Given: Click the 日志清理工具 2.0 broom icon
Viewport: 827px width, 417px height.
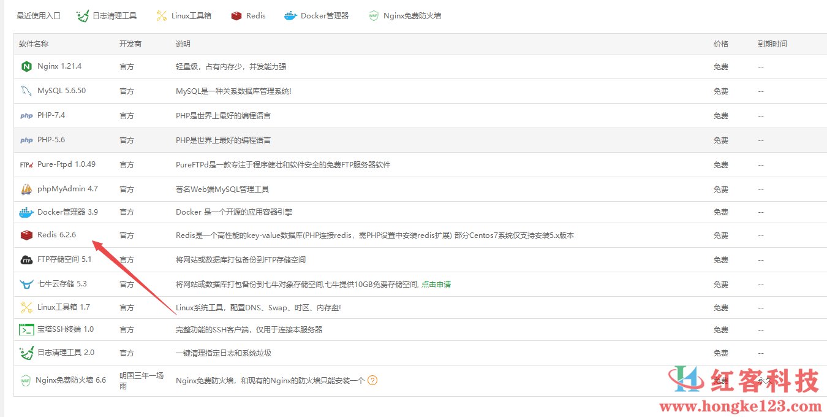Looking at the screenshot, I should pos(26,353).
